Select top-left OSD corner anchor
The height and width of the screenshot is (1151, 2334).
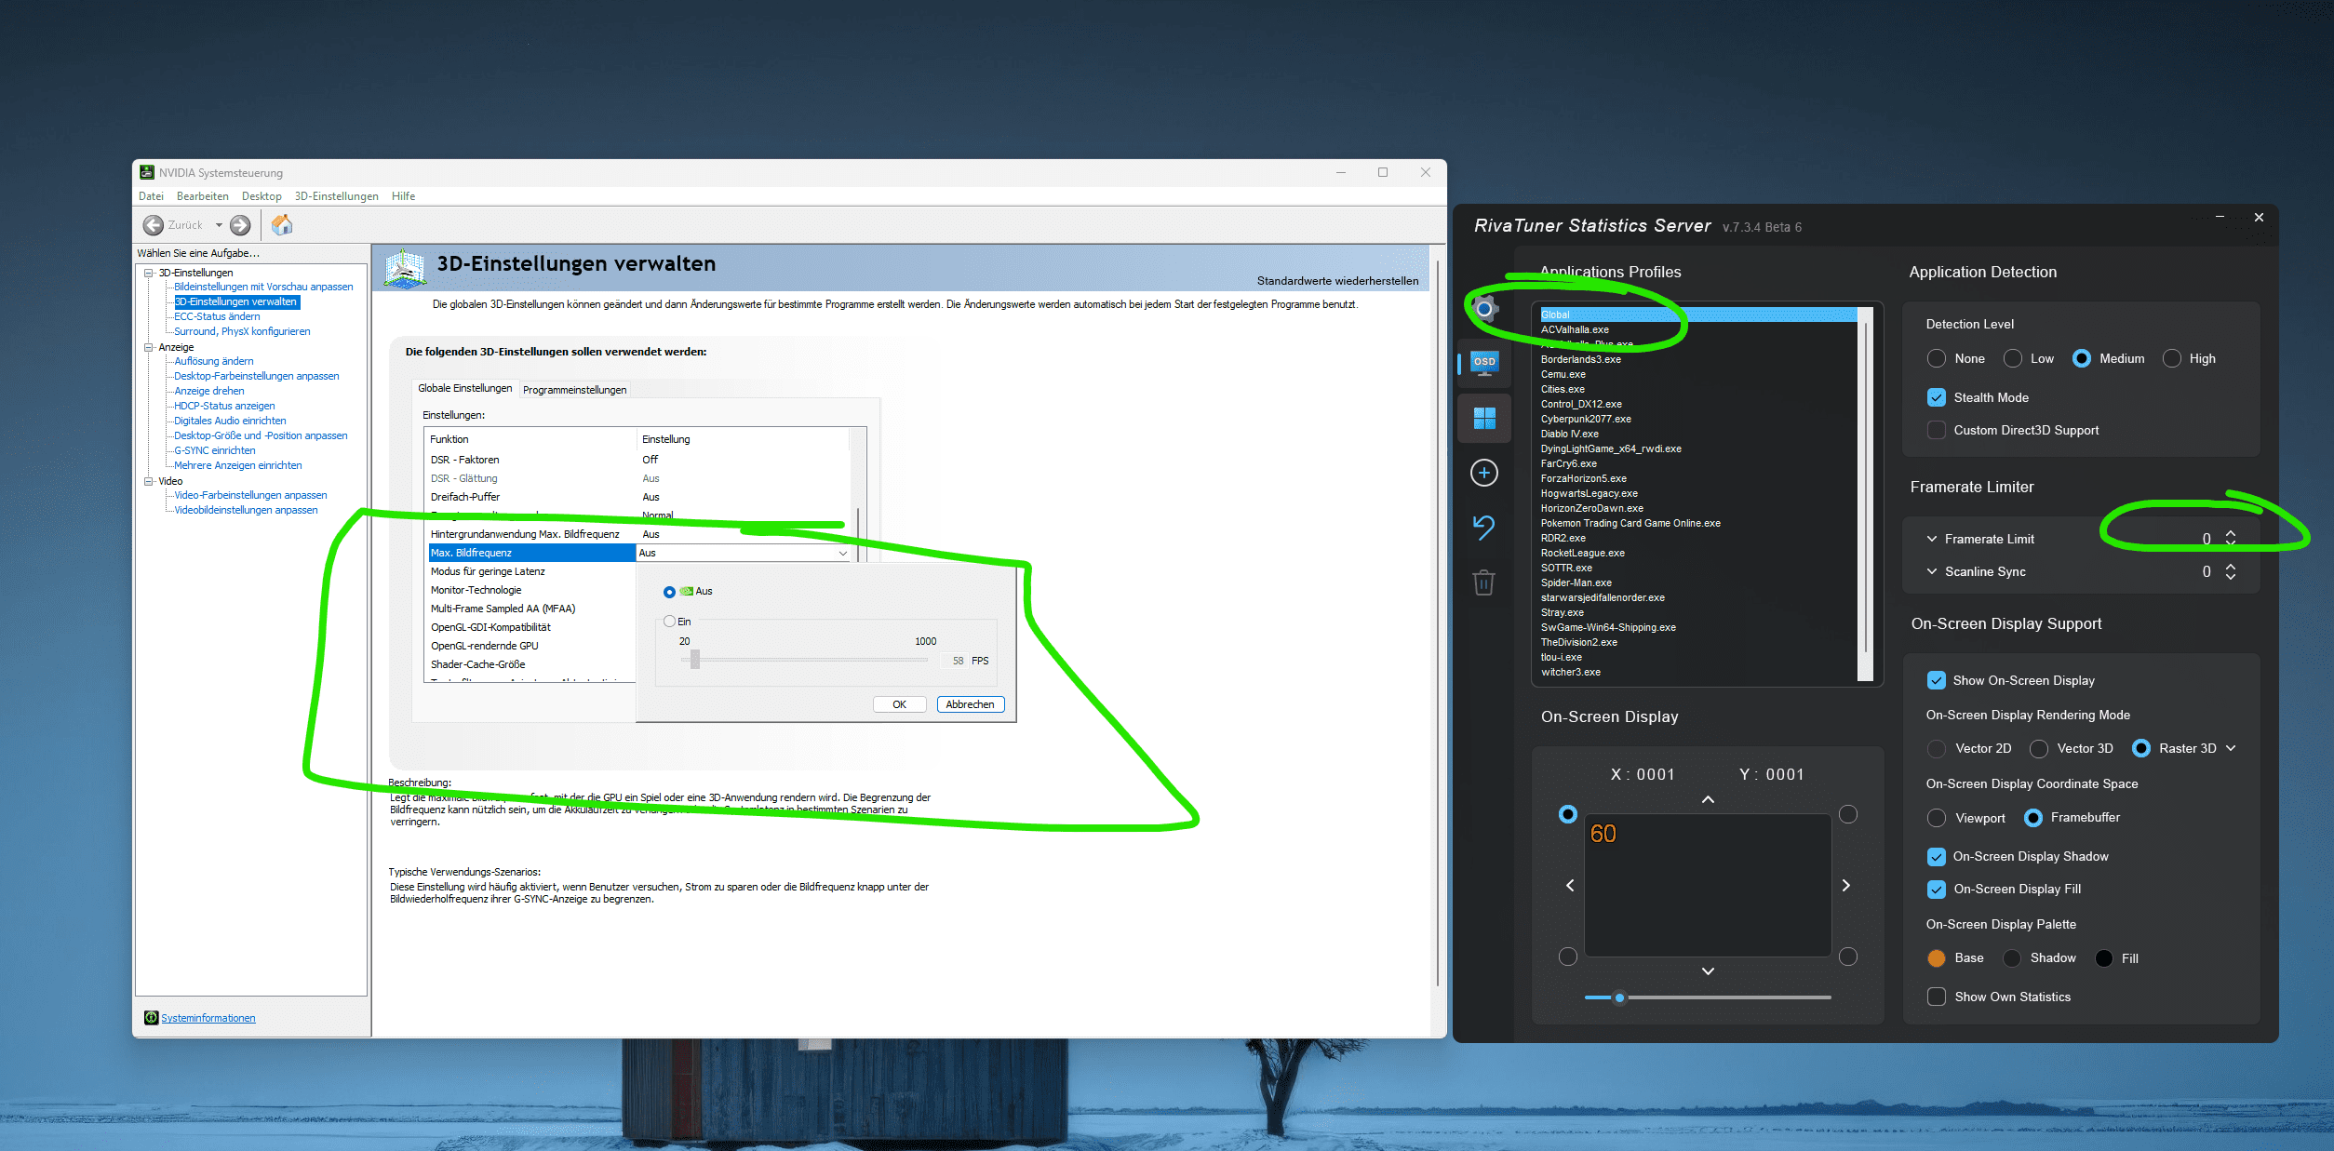click(1568, 814)
